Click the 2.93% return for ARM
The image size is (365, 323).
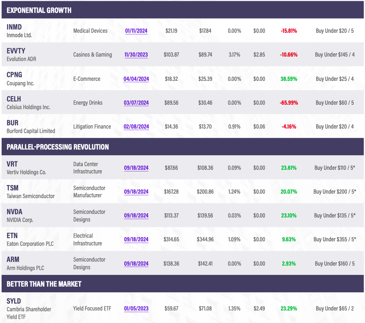[x=289, y=264]
